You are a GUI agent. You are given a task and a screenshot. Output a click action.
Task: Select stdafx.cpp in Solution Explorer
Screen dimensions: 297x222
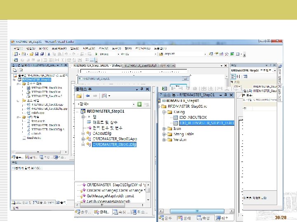click(x=38, y=113)
